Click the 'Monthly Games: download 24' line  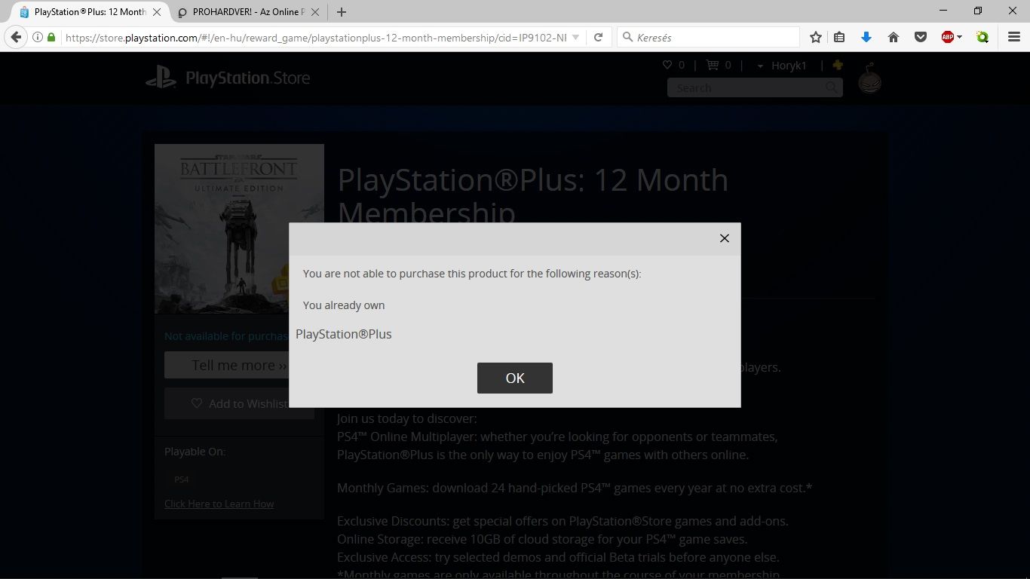coord(575,488)
